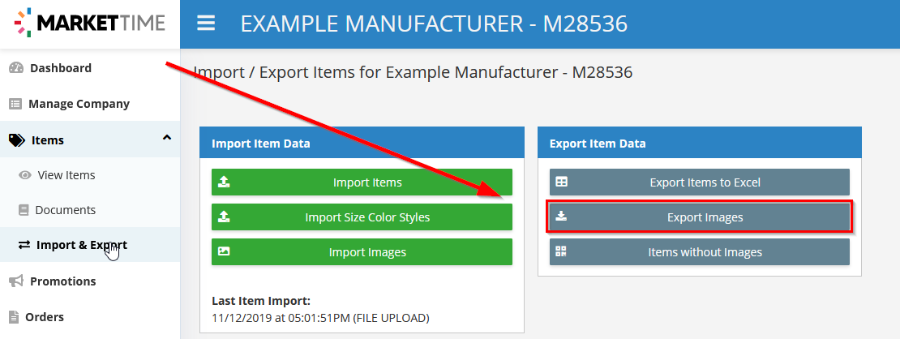Open the Dashboard menu item
900x339 pixels.
point(60,68)
